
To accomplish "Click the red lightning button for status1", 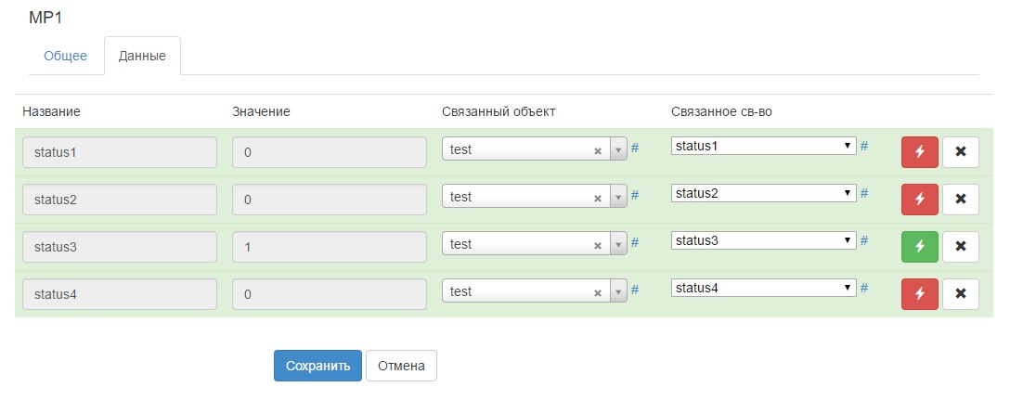I will coord(919,151).
